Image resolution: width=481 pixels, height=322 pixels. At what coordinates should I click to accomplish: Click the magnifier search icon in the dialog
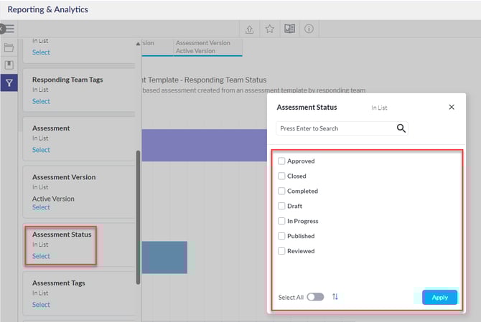[x=401, y=128]
